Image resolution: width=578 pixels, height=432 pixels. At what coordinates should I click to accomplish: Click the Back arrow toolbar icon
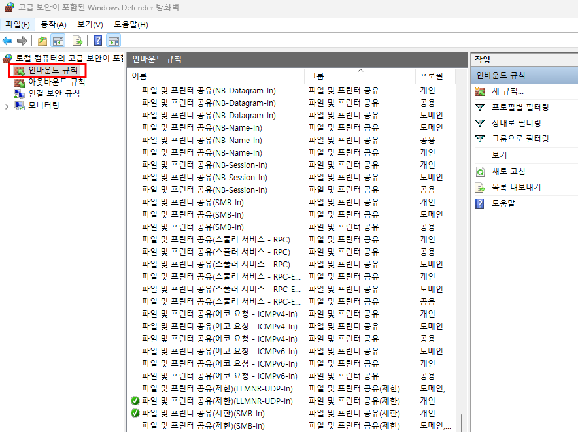point(7,41)
